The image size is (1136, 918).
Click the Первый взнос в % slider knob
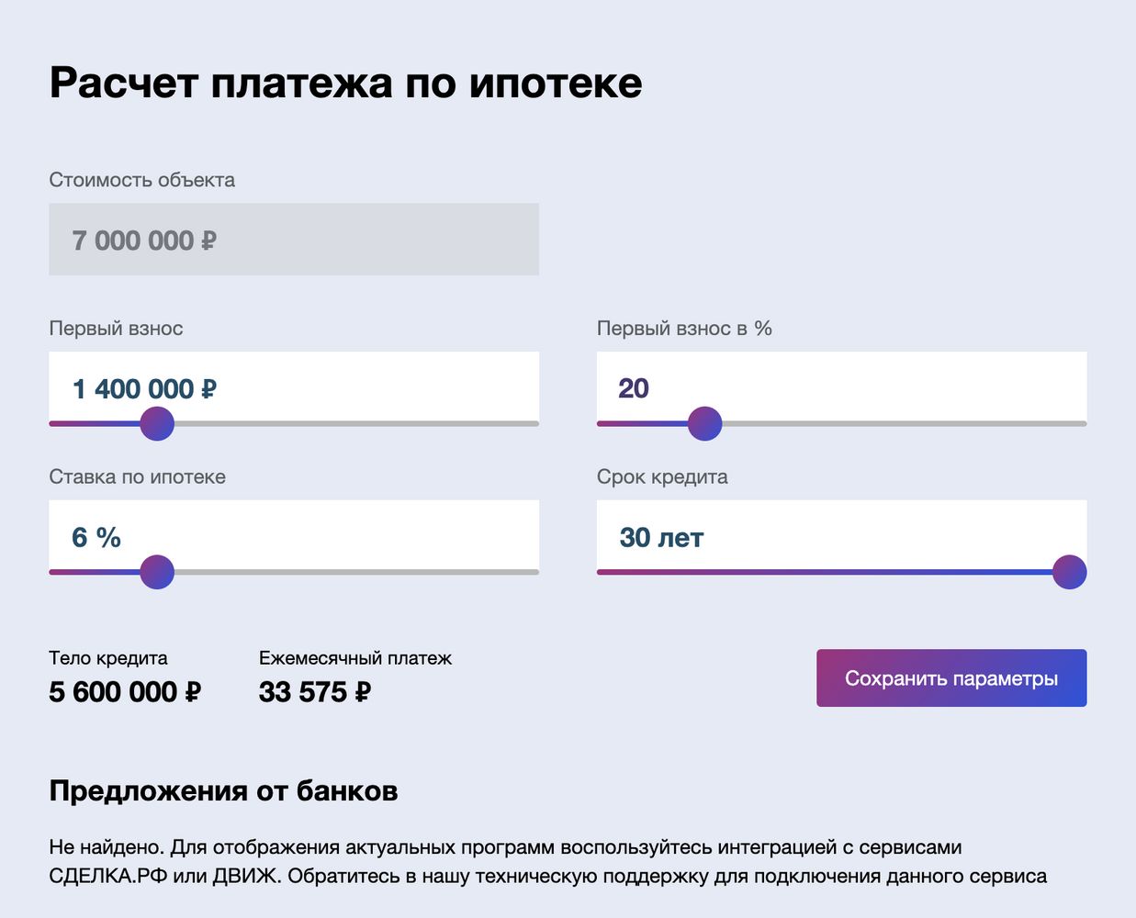point(705,424)
